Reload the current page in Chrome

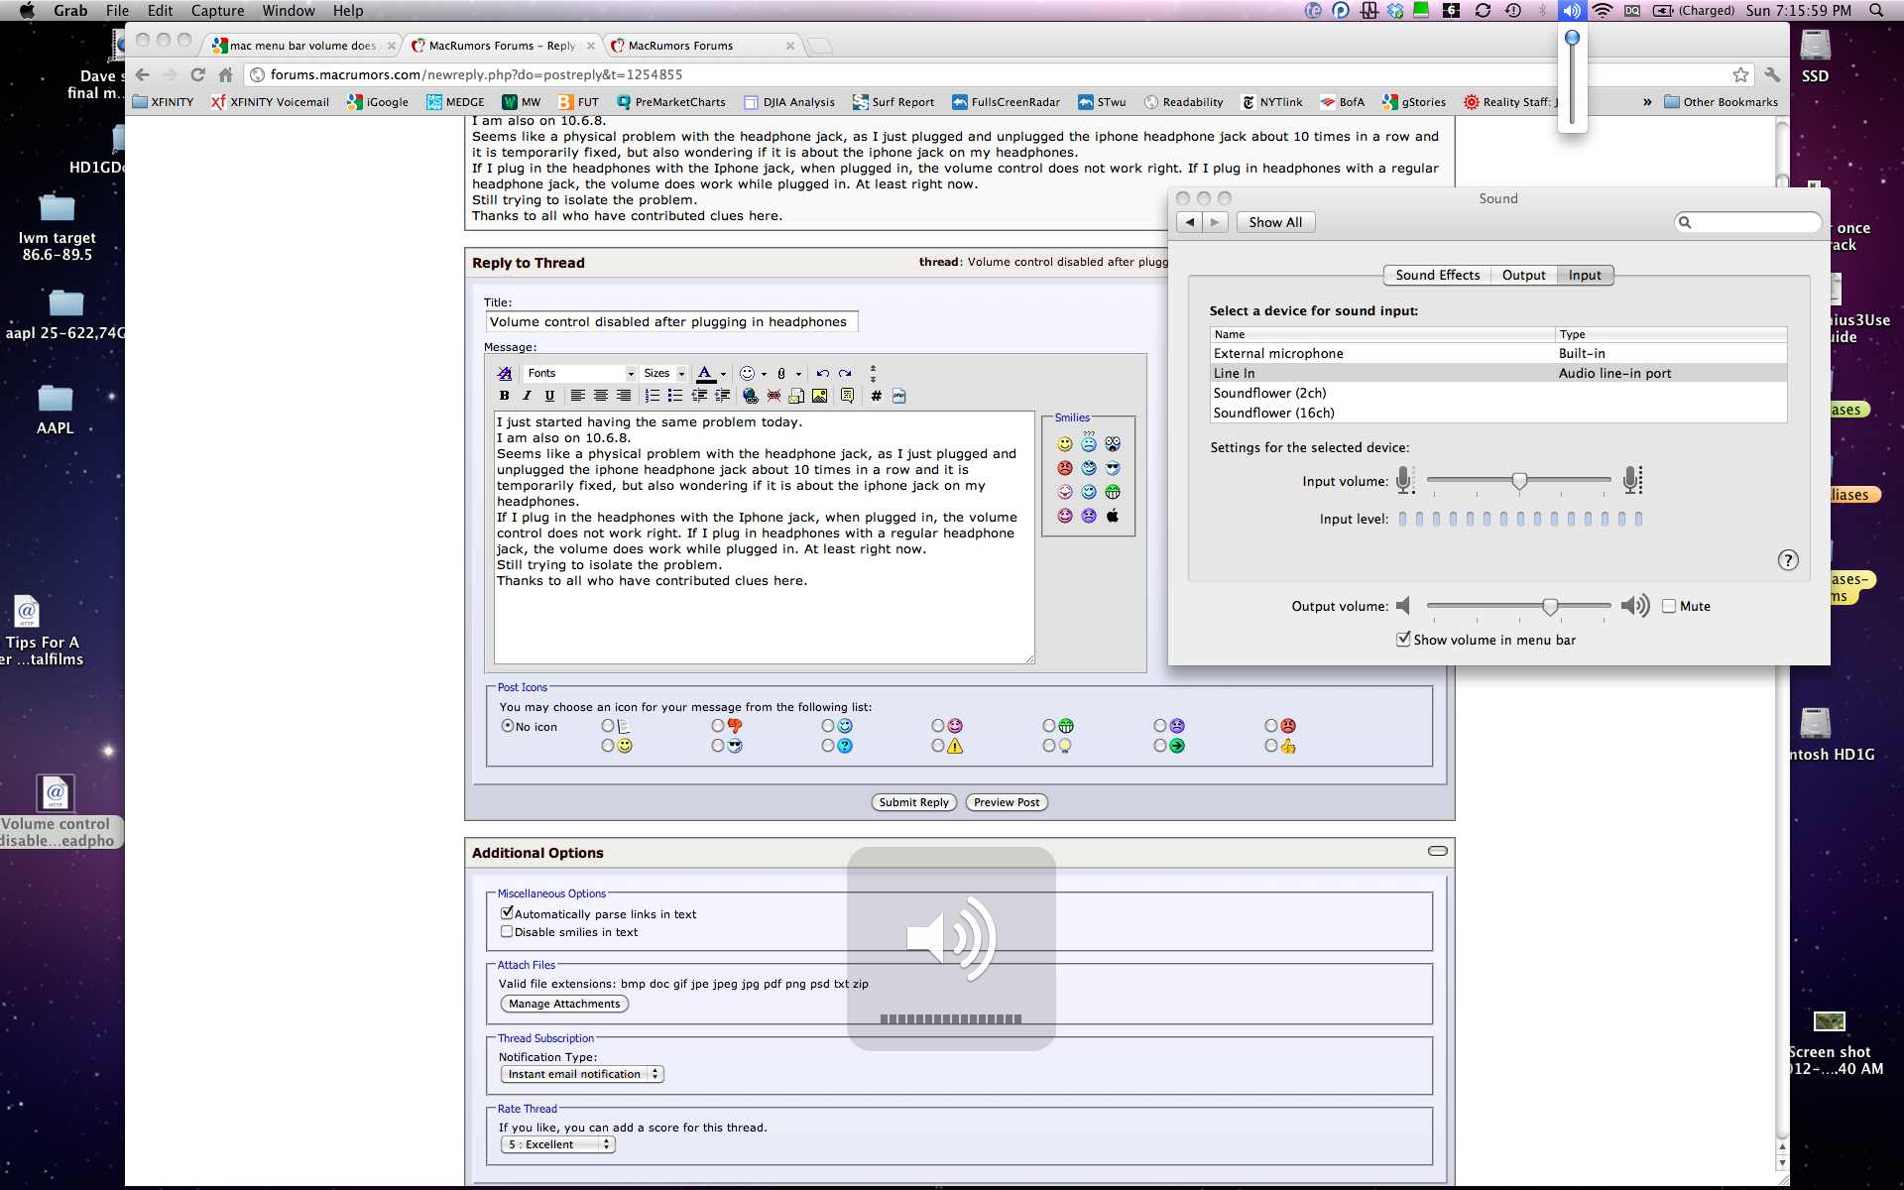(198, 74)
